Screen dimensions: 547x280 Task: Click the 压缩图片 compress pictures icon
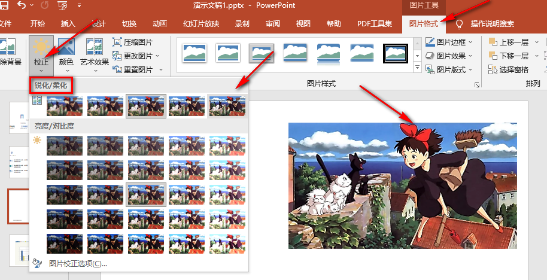click(x=117, y=42)
